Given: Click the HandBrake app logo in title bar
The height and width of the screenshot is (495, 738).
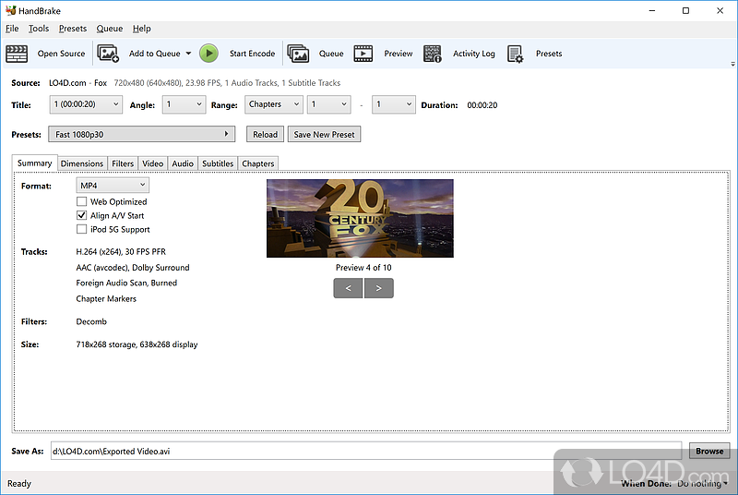Looking at the screenshot, I should 10,10.
